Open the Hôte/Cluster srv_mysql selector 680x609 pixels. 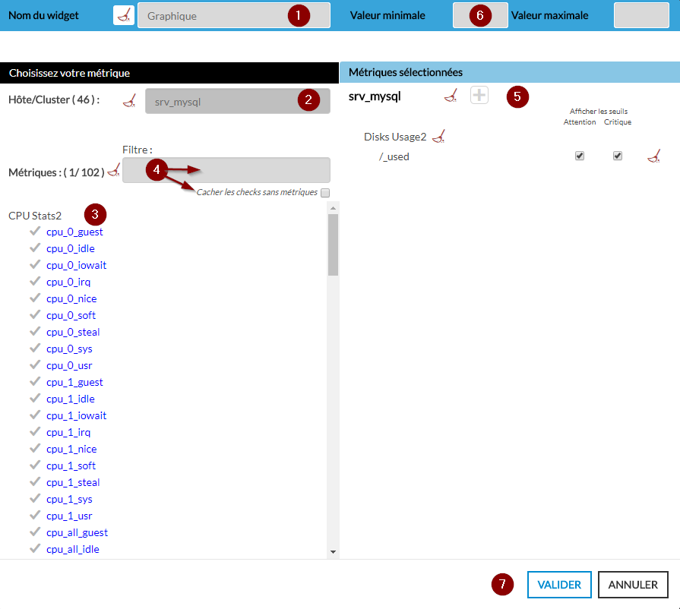(220, 101)
